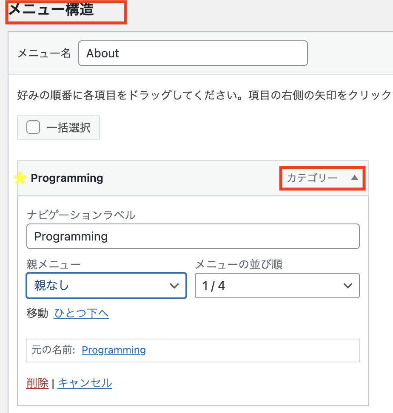Click the chevron arrow in the 親なし select
This screenshot has width=393, height=413.
coord(174,286)
